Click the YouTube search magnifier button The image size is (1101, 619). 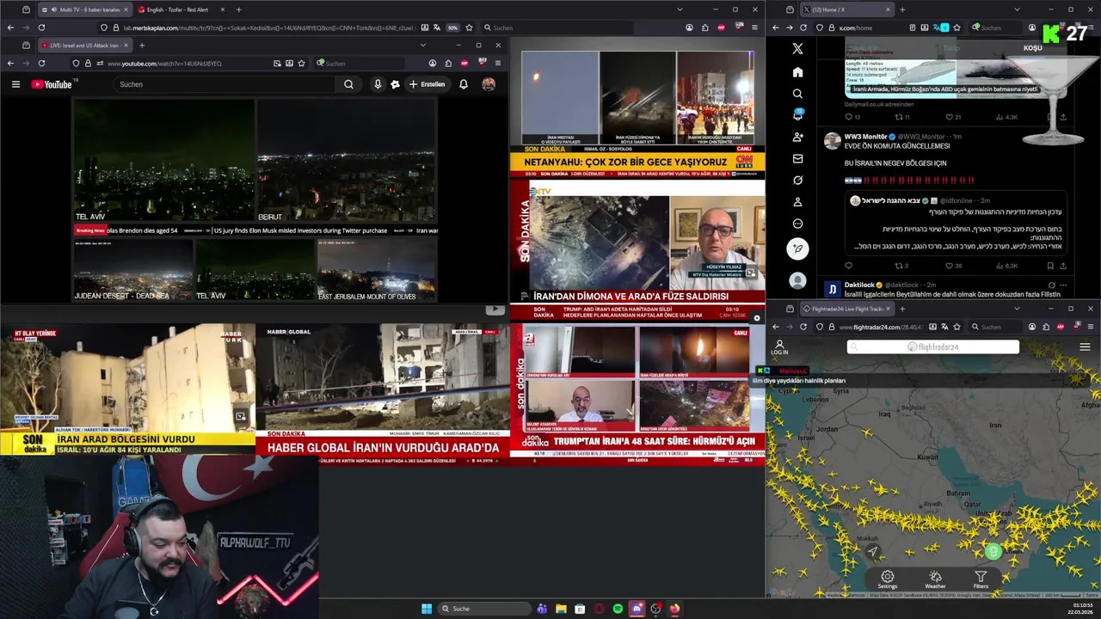point(348,84)
